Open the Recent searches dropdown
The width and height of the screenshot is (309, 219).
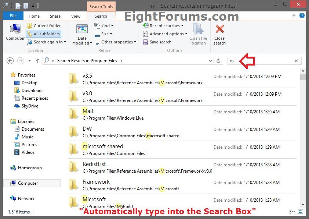tap(164, 26)
